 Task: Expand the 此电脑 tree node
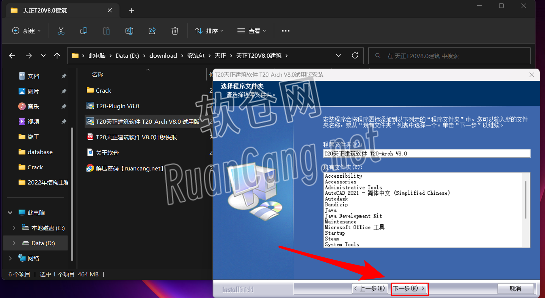pos(10,213)
